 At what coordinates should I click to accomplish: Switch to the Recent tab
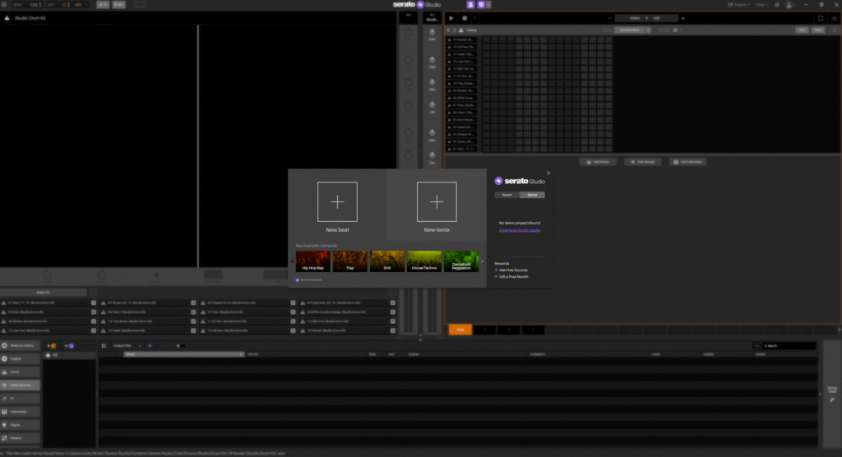click(x=507, y=195)
